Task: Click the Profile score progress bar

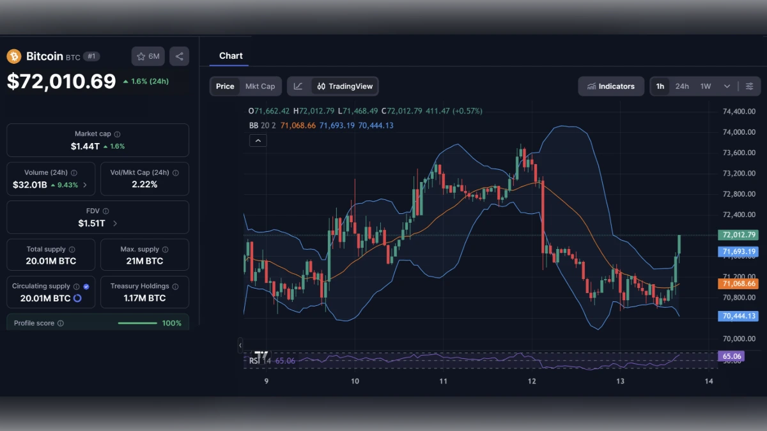Action: (137, 322)
